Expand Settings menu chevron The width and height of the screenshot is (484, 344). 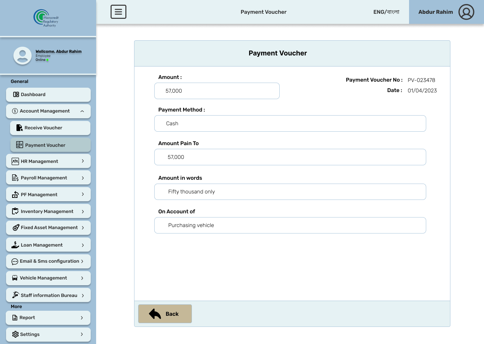coord(82,334)
